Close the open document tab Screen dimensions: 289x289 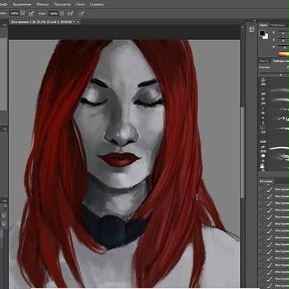(x=78, y=22)
